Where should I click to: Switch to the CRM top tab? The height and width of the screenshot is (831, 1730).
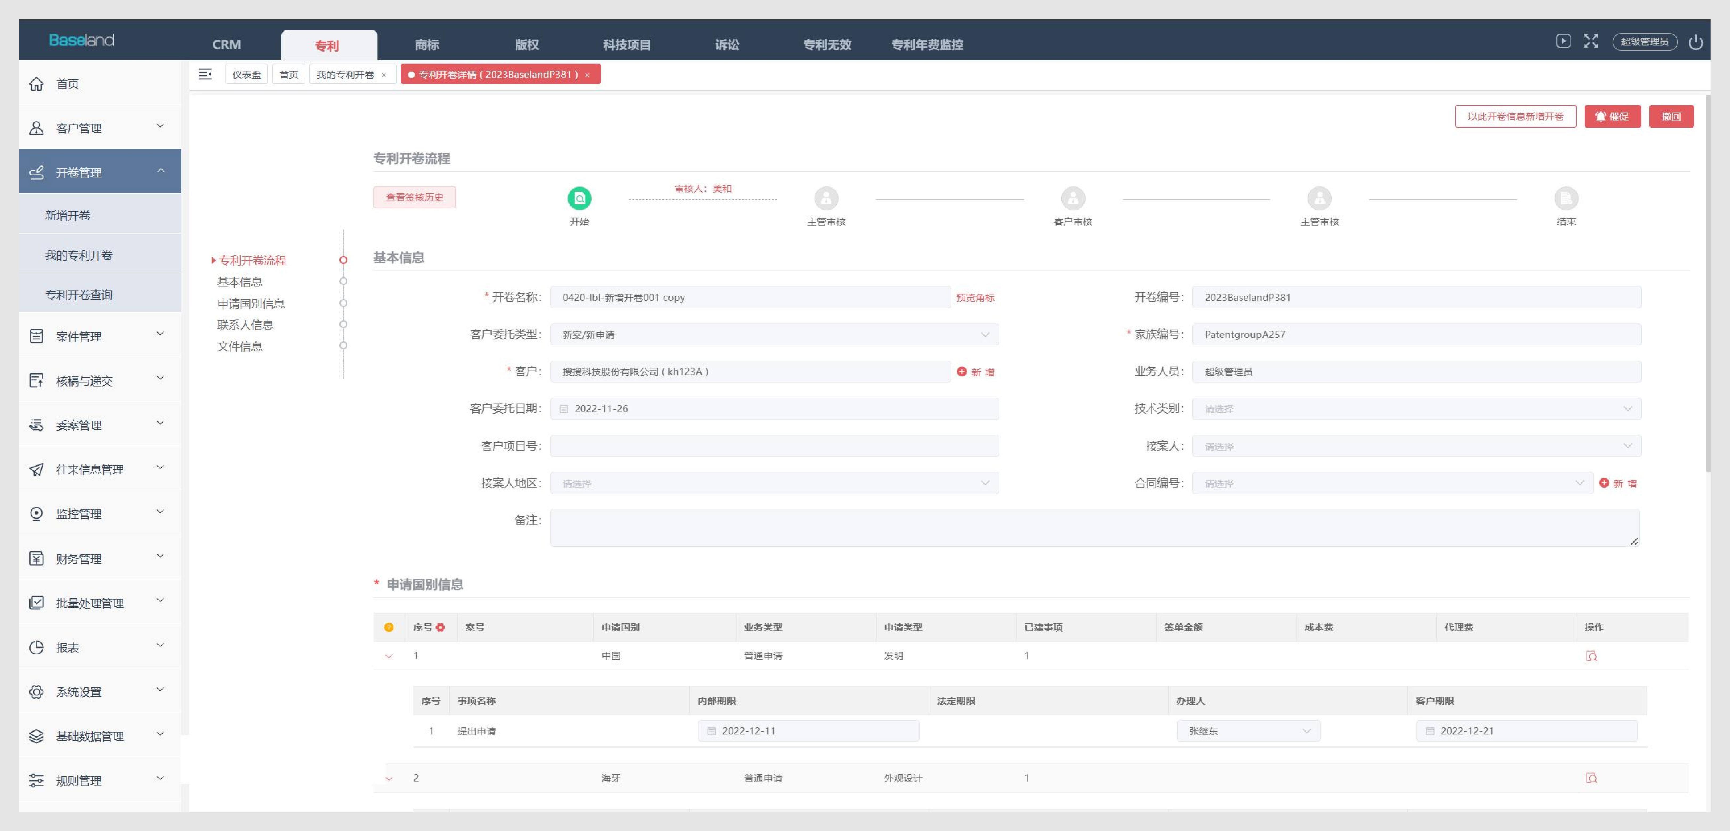point(226,44)
